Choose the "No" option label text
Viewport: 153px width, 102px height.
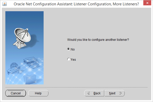(x=73, y=49)
